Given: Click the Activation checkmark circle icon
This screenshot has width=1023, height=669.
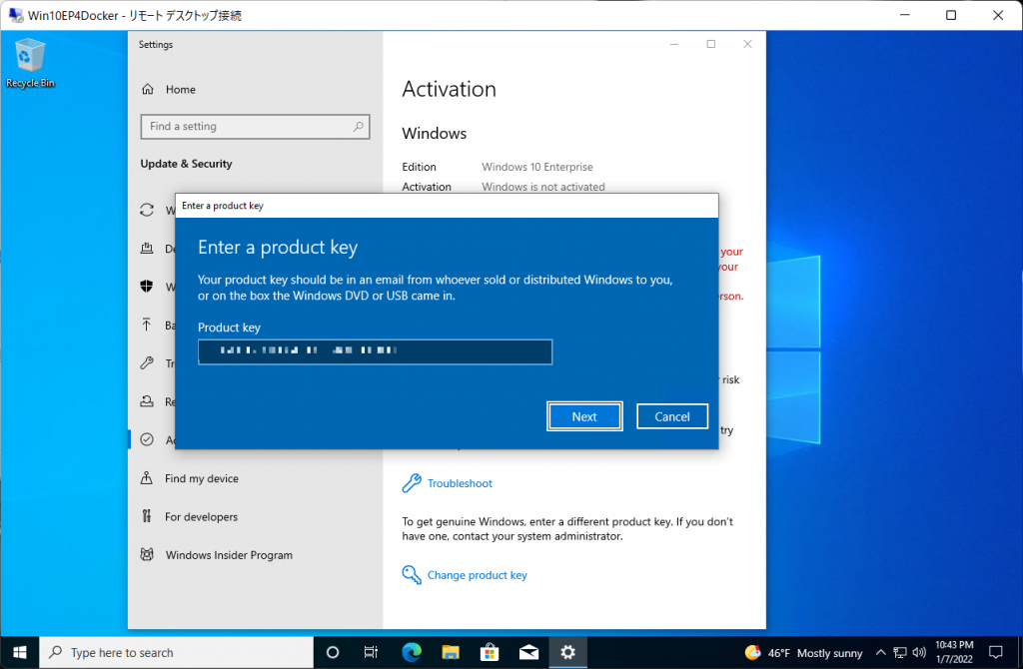Looking at the screenshot, I should point(147,439).
